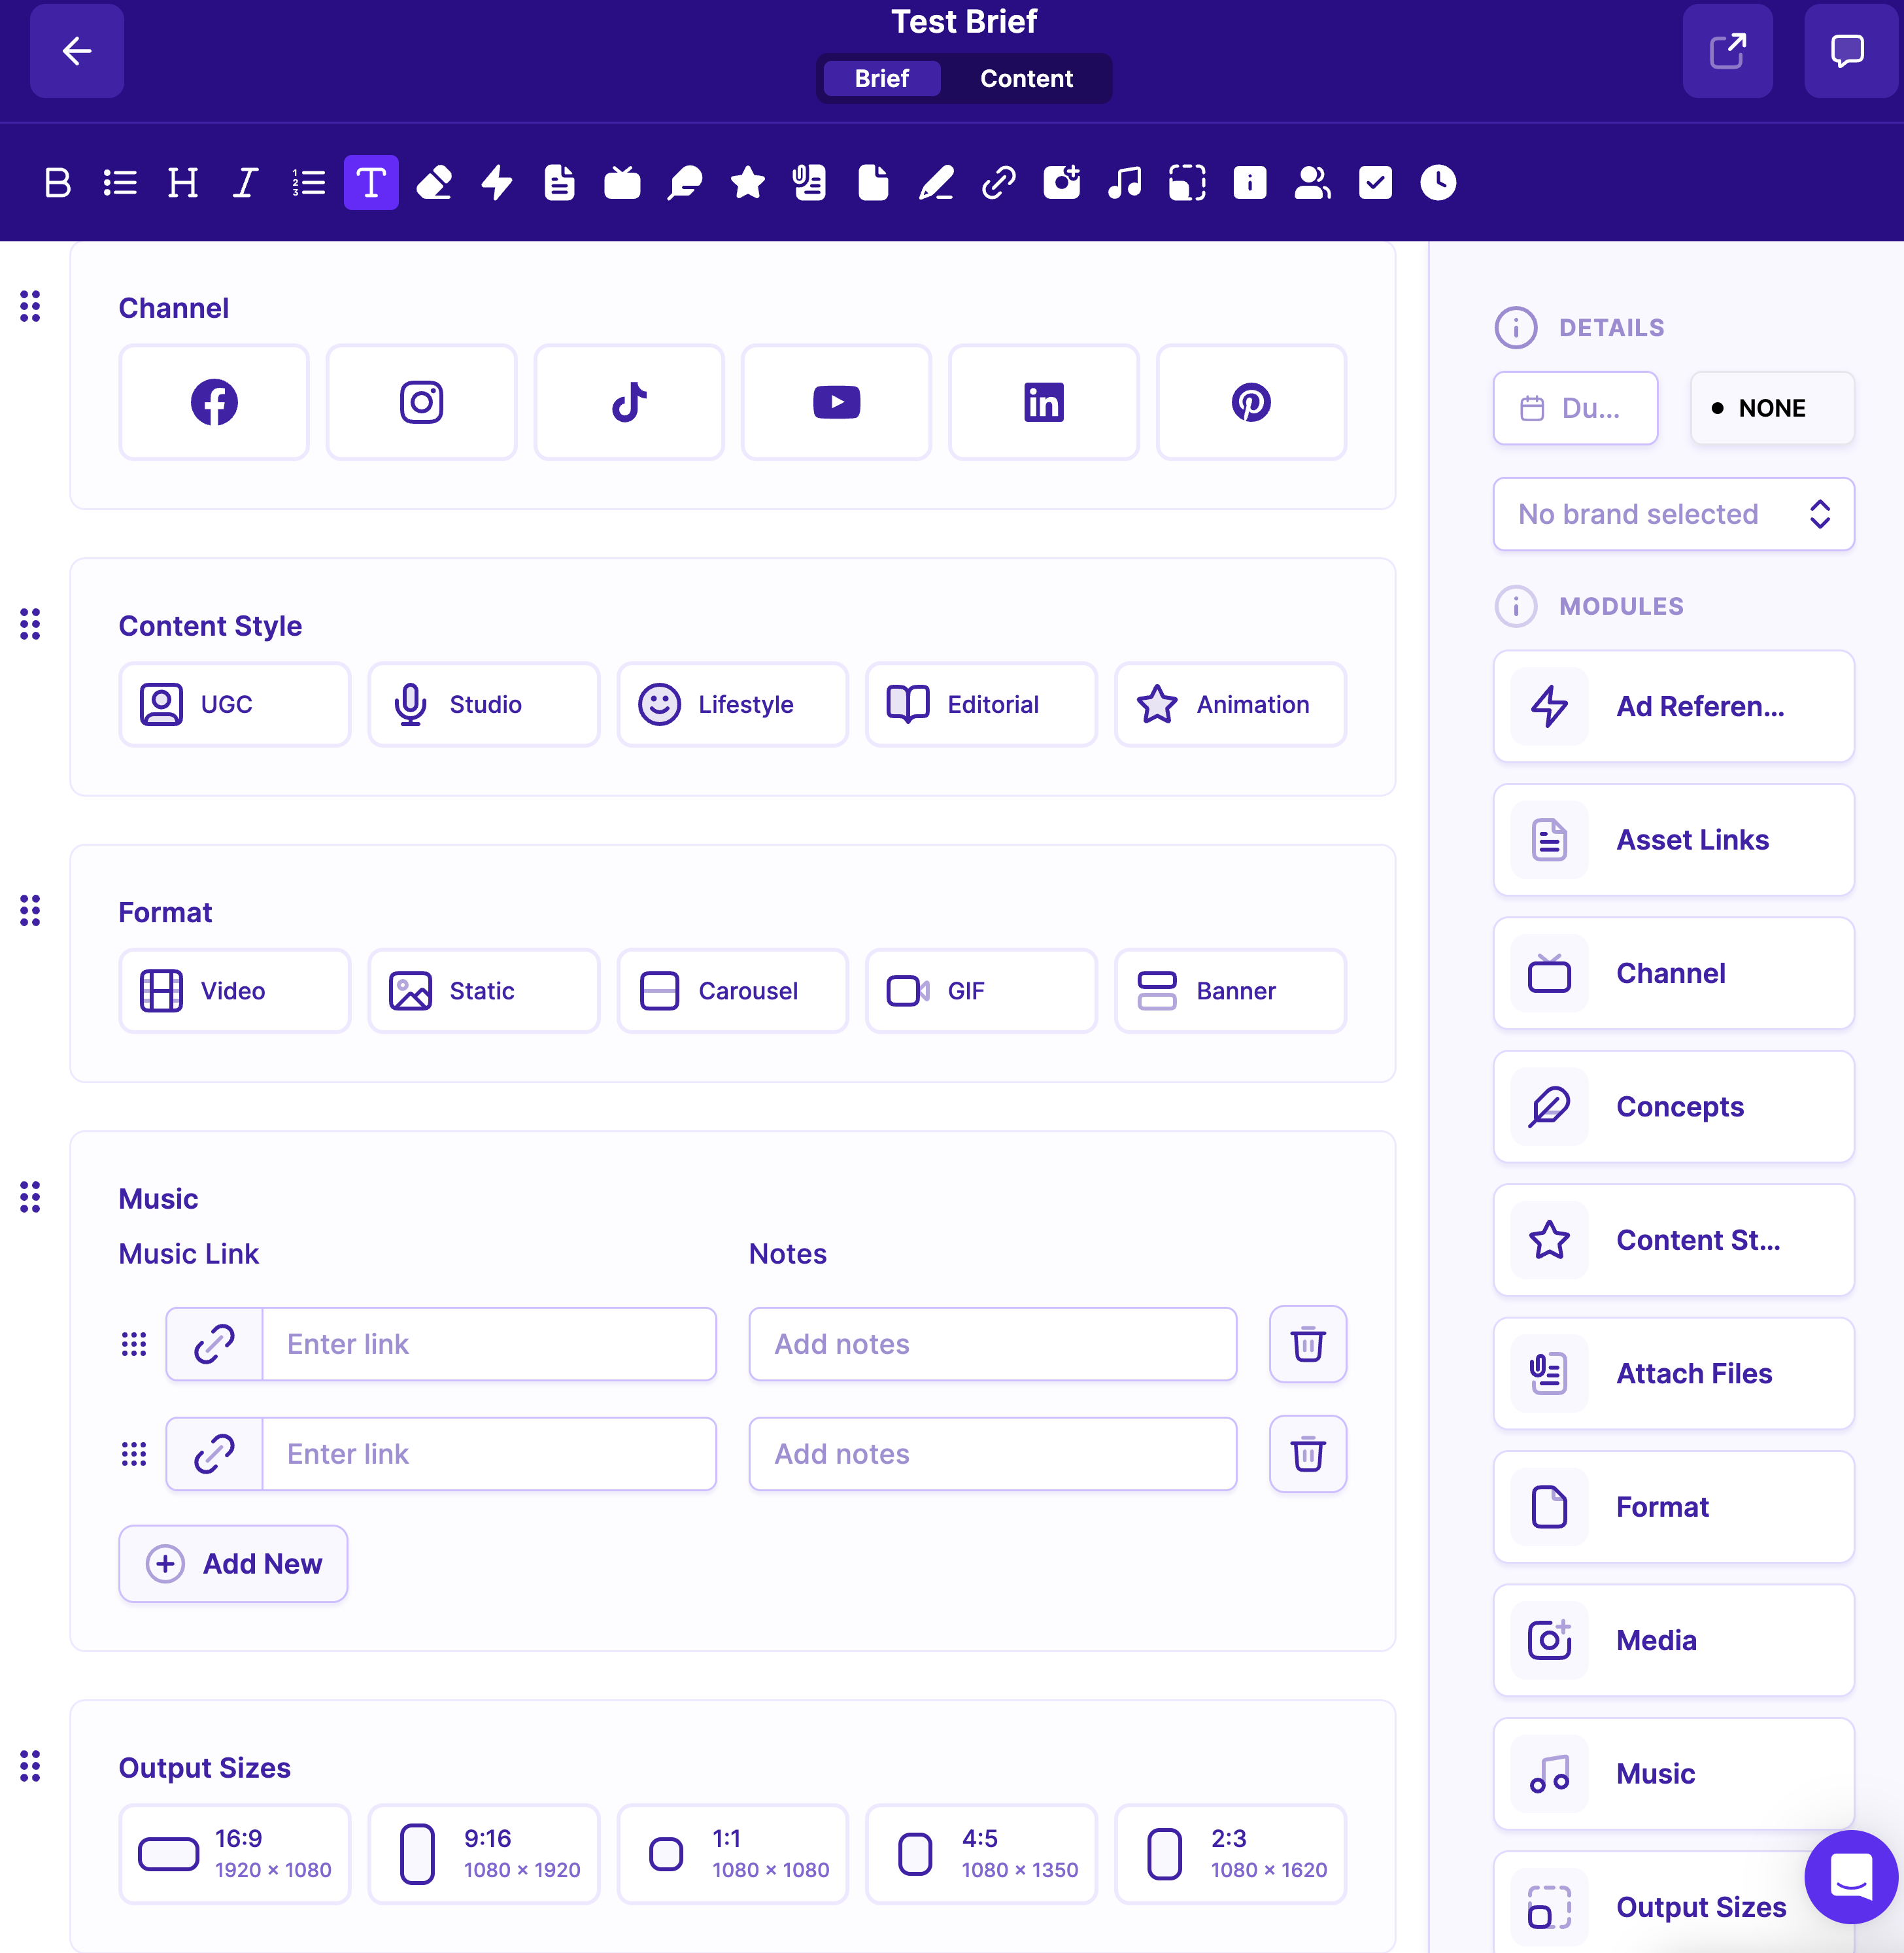Delete the first music link row
This screenshot has width=1904, height=1953.
pos(1307,1343)
